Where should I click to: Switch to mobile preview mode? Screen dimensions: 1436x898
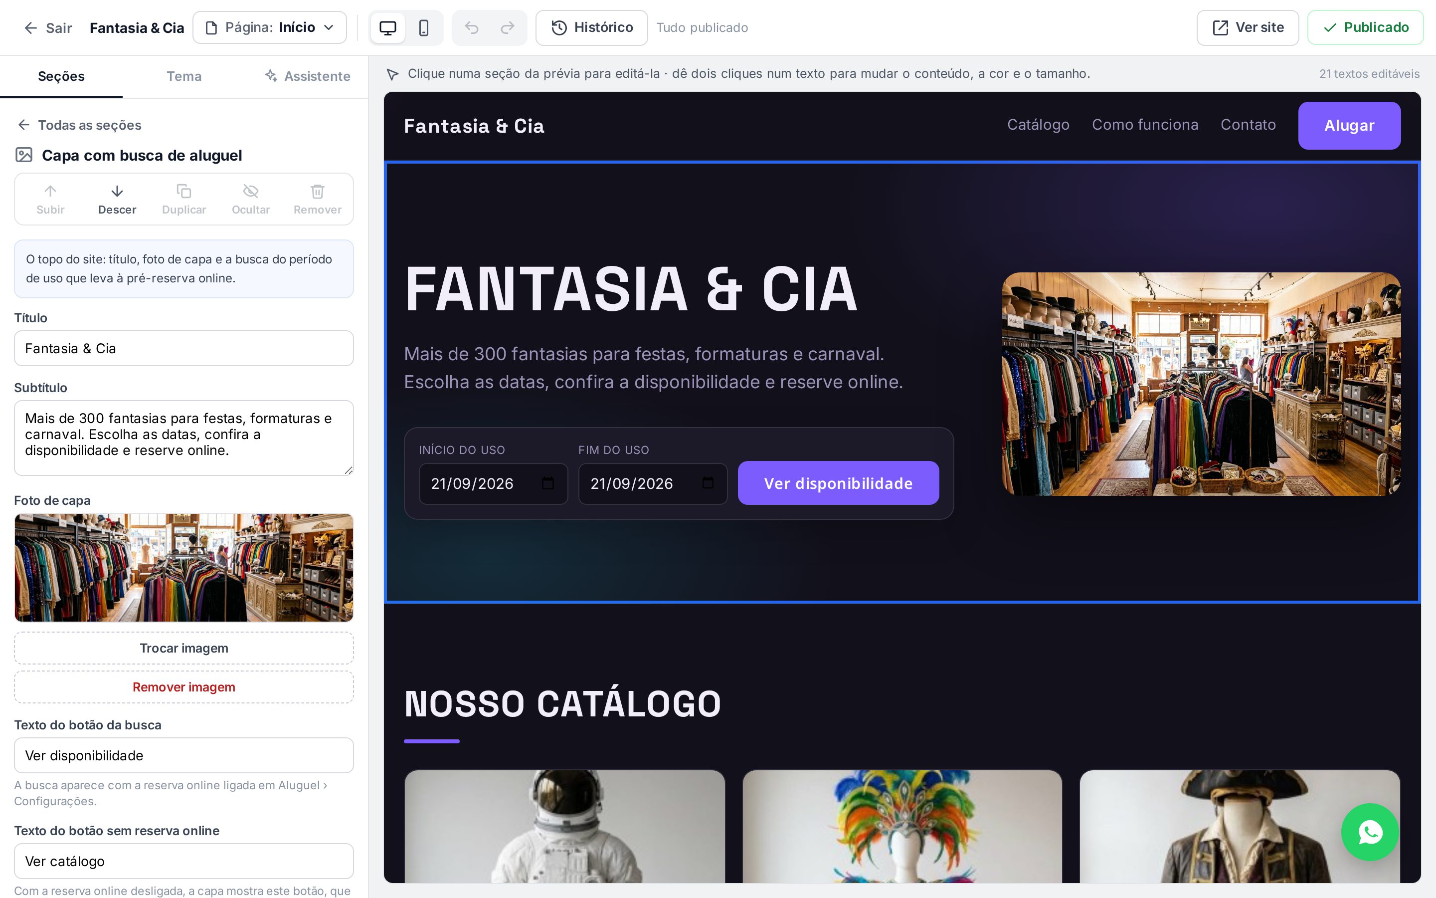(x=424, y=28)
